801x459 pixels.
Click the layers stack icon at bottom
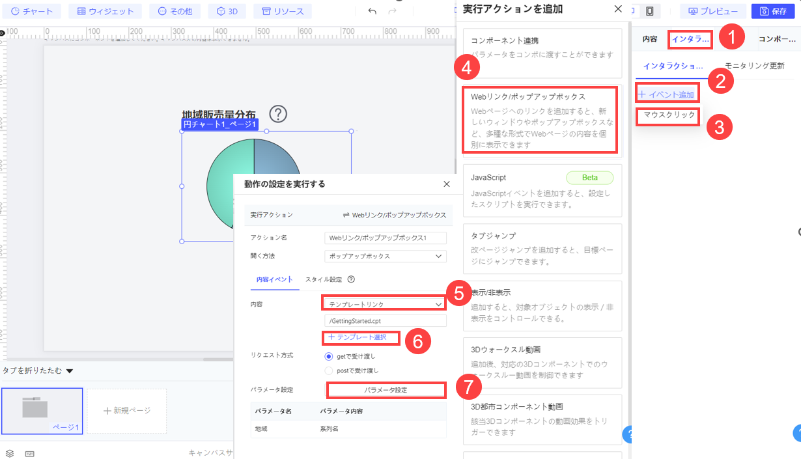click(x=10, y=453)
